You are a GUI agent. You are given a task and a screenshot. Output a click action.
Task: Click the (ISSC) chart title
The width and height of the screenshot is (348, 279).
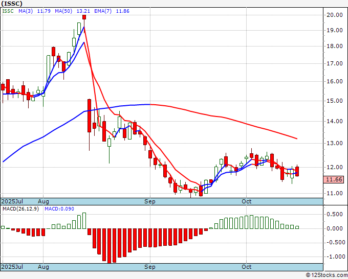(12, 4)
